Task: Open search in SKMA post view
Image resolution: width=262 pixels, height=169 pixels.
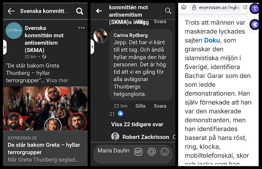Action: pyautogui.click(x=79, y=11)
